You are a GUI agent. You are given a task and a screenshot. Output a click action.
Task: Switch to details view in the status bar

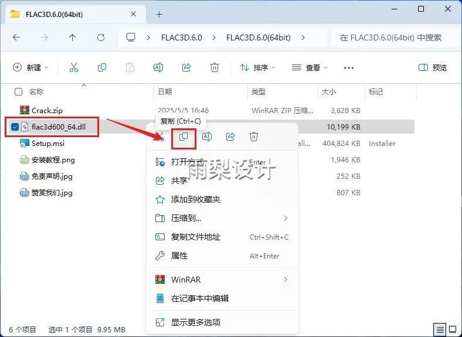(440, 329)
